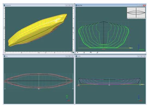Click the horizontal arrow icon under Body Plan
The height and width of the screenshot is (106, 148).
(78, 52)
